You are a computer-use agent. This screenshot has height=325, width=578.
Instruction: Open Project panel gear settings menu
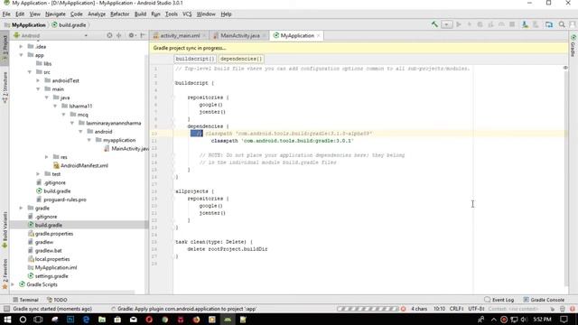tap(131, 35)
